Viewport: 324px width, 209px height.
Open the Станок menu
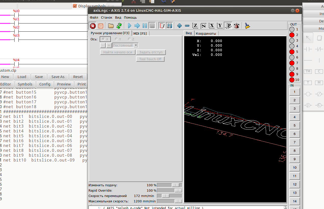(107, 17)
